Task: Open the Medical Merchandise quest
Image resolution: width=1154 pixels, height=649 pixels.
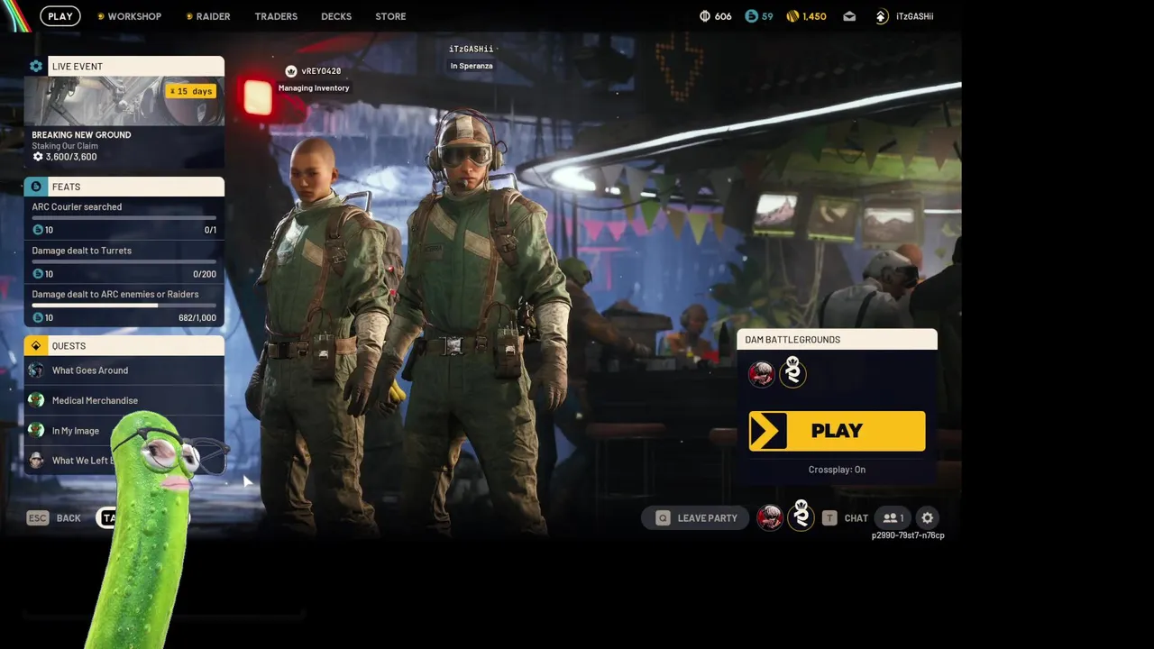Action: click(124, 400)
